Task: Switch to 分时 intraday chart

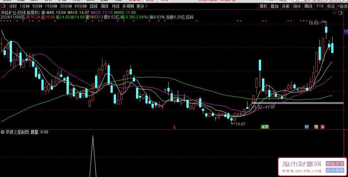Action: click(13, 6)
